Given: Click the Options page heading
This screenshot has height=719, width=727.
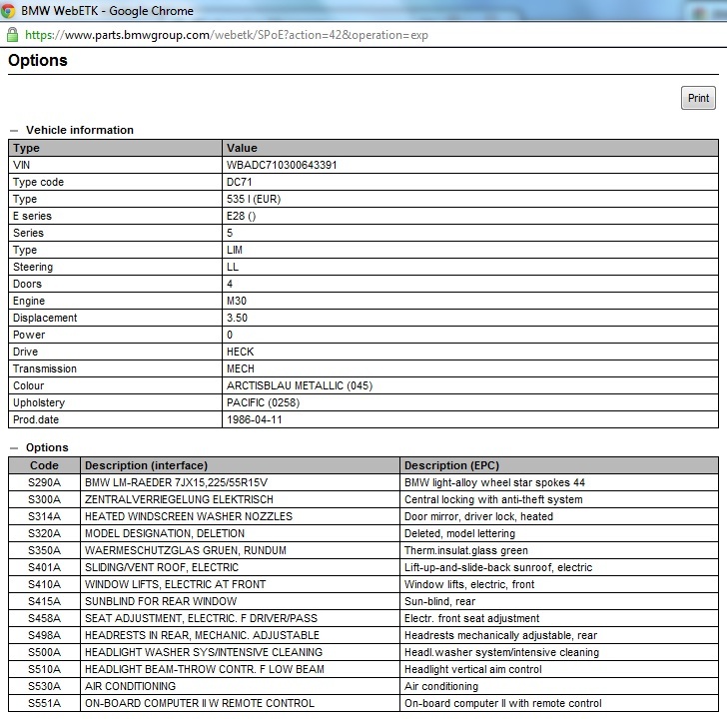Looking at the screenshot, I should coord(38,61).
